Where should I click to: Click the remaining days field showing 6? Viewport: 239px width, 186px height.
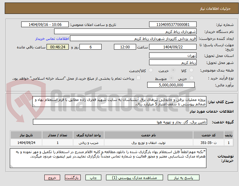coord(91,47)
